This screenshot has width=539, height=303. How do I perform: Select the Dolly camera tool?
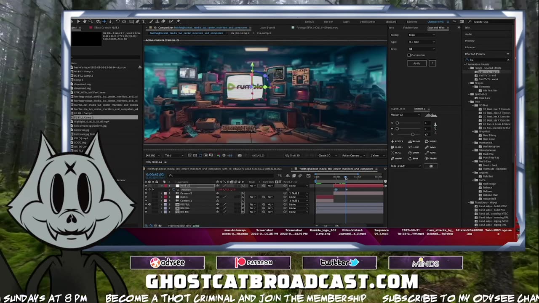point(110,21)
